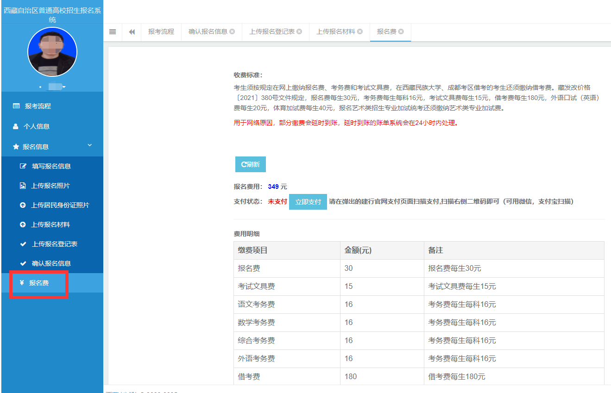The width and height of the screenshot is (611, 393).
Task: Select 上传报名照片 sidebar item
Action: tap(50, 186)
